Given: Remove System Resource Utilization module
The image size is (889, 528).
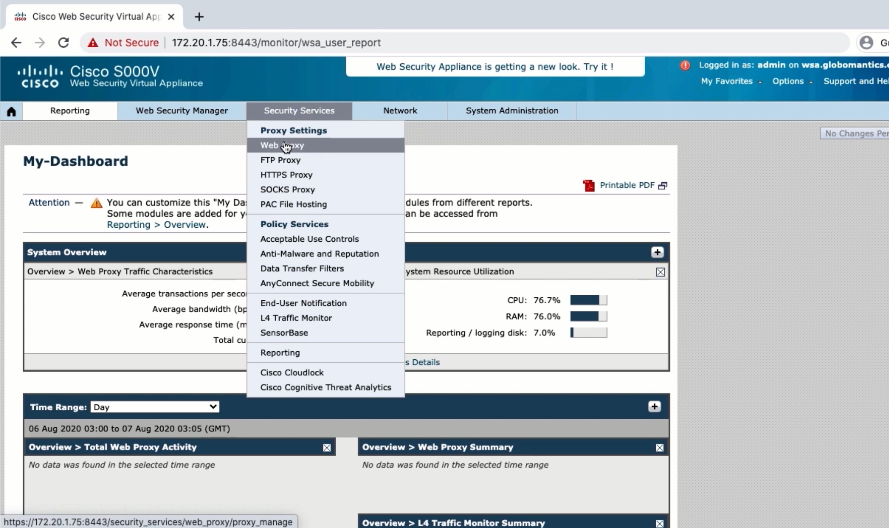Looking at the screenshot, I should 660,272.
